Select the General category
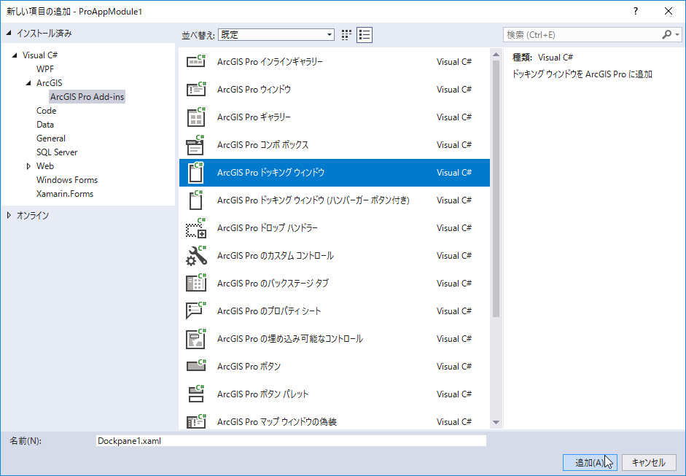This screenshot has width=686, height=476. 51,138
